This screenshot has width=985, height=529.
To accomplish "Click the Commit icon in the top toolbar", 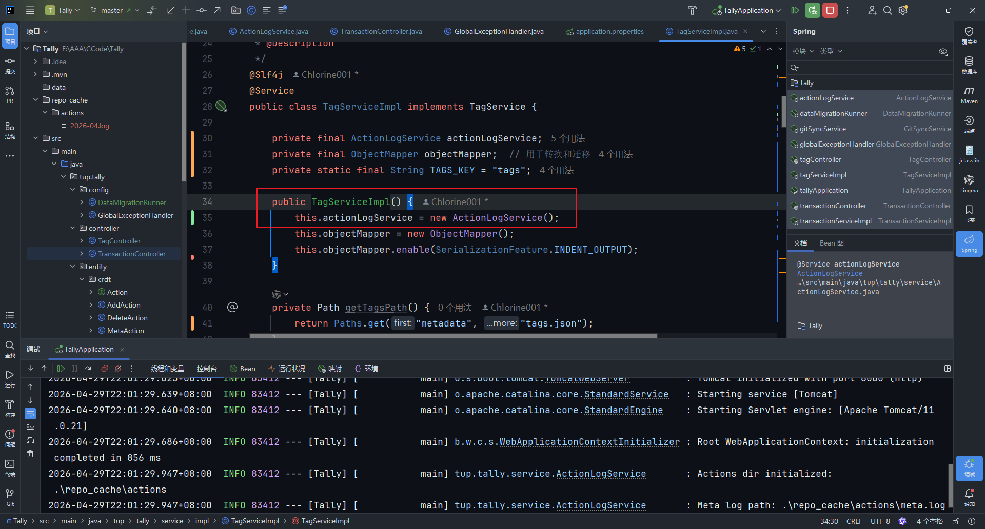I will 202,10.
